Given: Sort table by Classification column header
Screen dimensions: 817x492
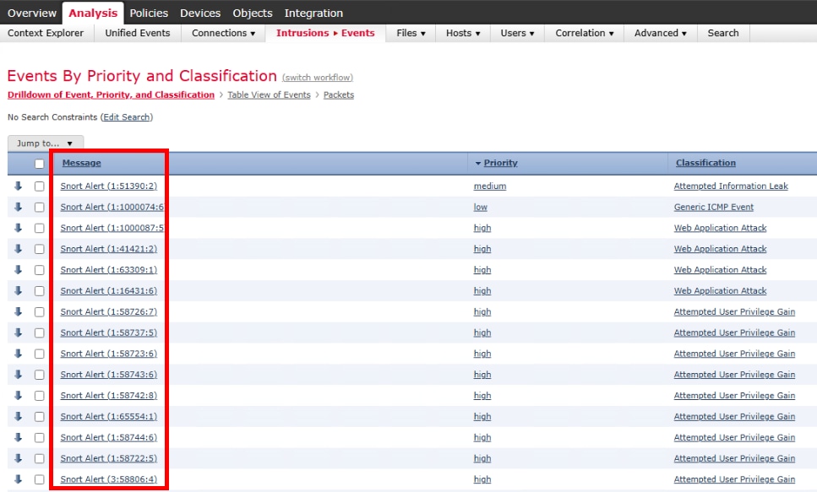Looking at the screenshot, I should [705, 163].
